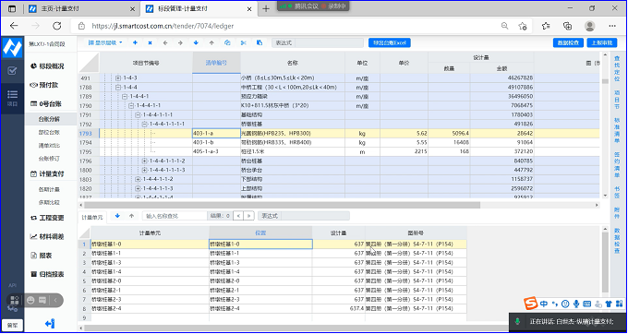The height and width of the screenshot is (334, 628).
Task: Open 预付款 in the side menu
Action: [x=44, y=85]
